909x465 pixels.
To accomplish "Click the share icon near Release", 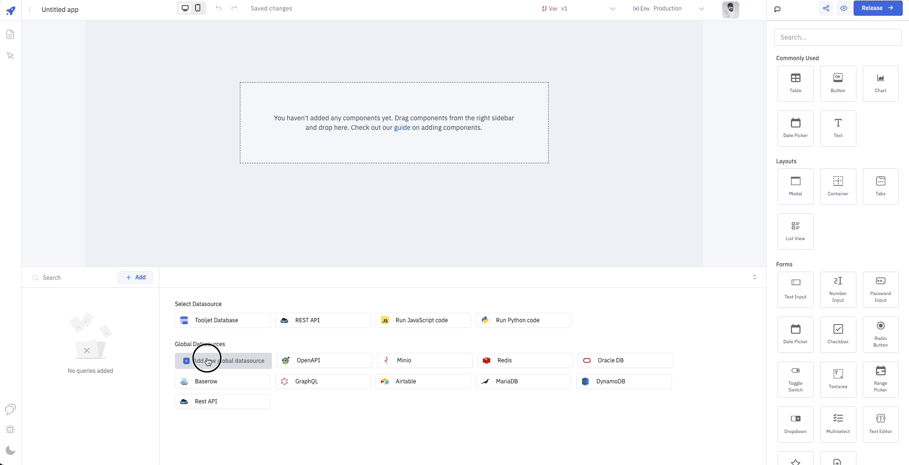I will [826, 8].
